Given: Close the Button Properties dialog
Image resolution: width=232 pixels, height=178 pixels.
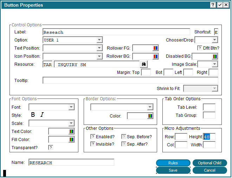Looking at the screenshot, I should [x=226, y=5].
